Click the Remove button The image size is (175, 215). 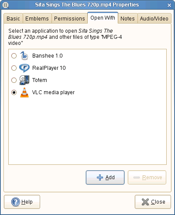147,177
